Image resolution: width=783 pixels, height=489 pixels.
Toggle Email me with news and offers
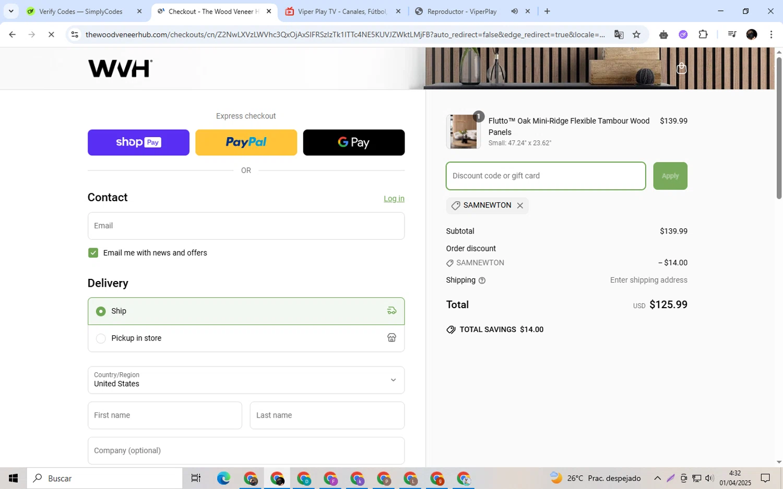93,253
